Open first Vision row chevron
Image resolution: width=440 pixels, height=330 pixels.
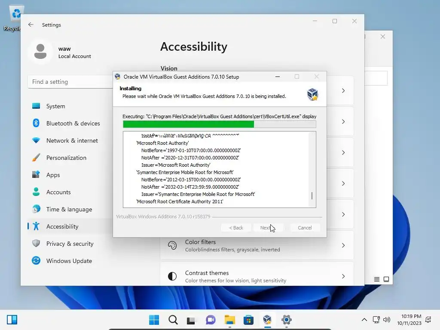coord(343,91)
